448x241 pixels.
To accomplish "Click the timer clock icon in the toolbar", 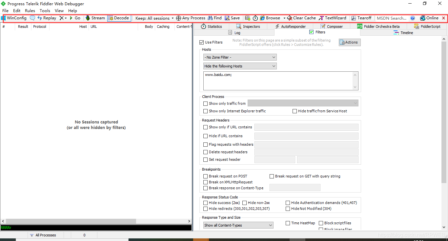I will pyautogui.click(x=255, y=18).
